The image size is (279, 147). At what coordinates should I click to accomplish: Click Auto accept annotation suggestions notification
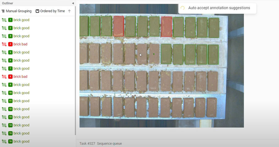(x=217, y=8)
